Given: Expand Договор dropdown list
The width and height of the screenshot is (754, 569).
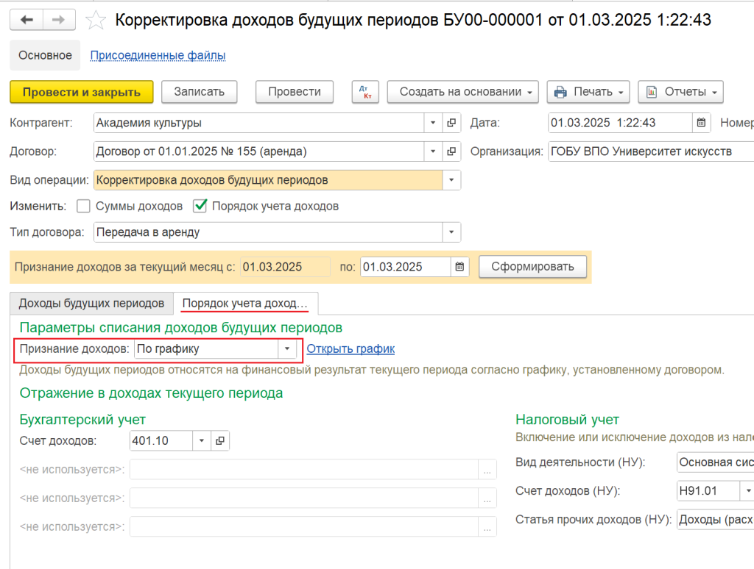Looking at the screenshot, I should (x=433, y=151).
